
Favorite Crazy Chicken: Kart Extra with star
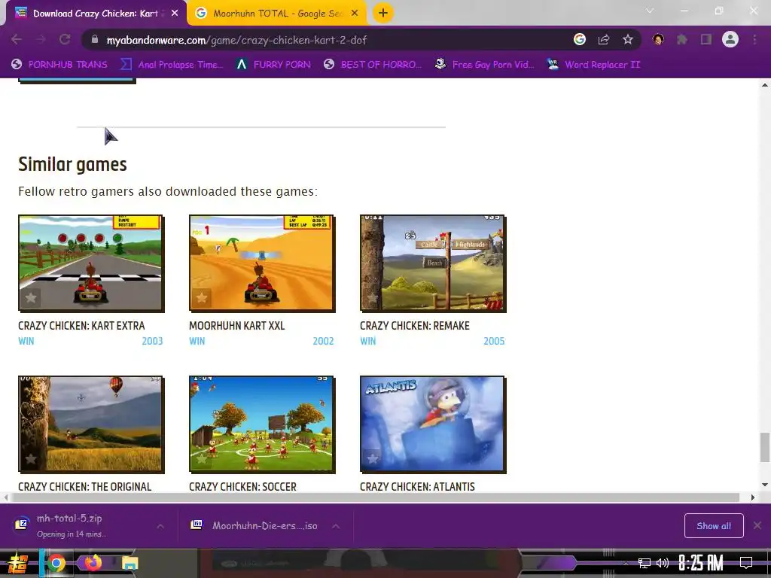[x=30, y=298]
